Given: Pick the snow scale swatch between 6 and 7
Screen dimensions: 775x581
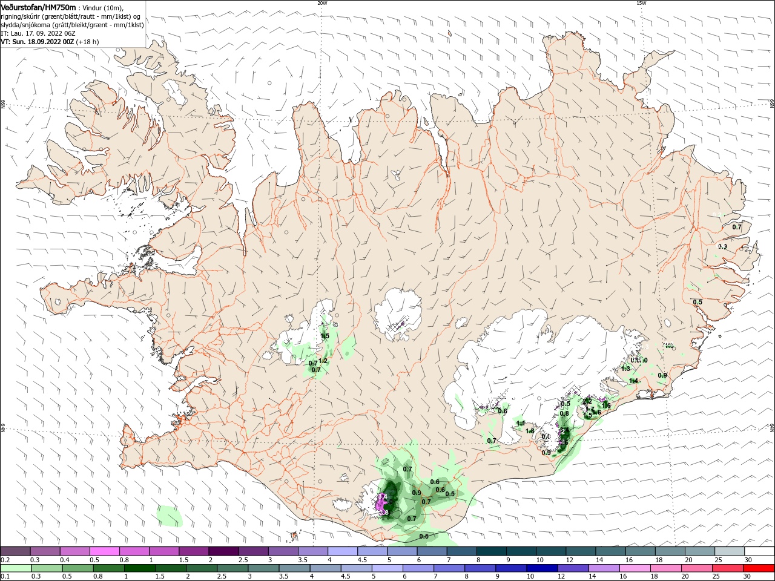Looking at the screenshot, I should coord(432,551).
